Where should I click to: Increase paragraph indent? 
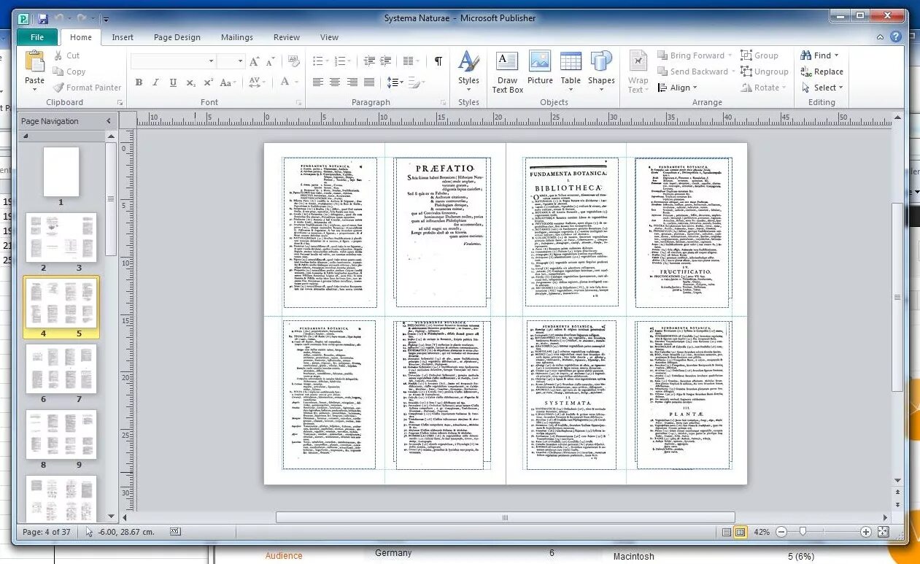click(387, 61)
